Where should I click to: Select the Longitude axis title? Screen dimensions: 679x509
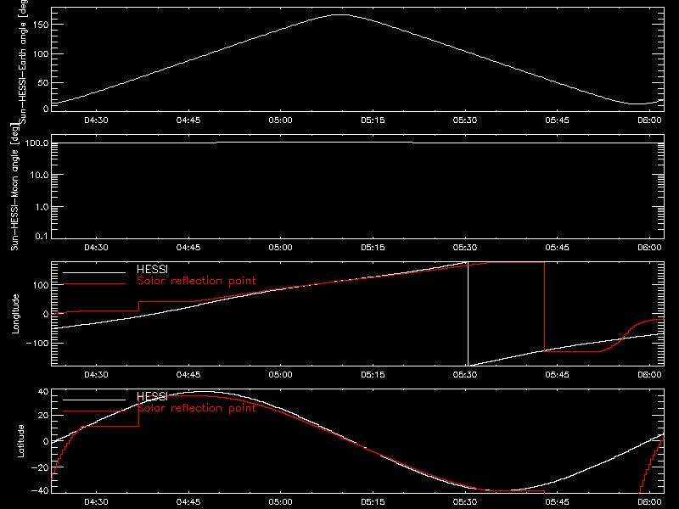click(15, 314)
